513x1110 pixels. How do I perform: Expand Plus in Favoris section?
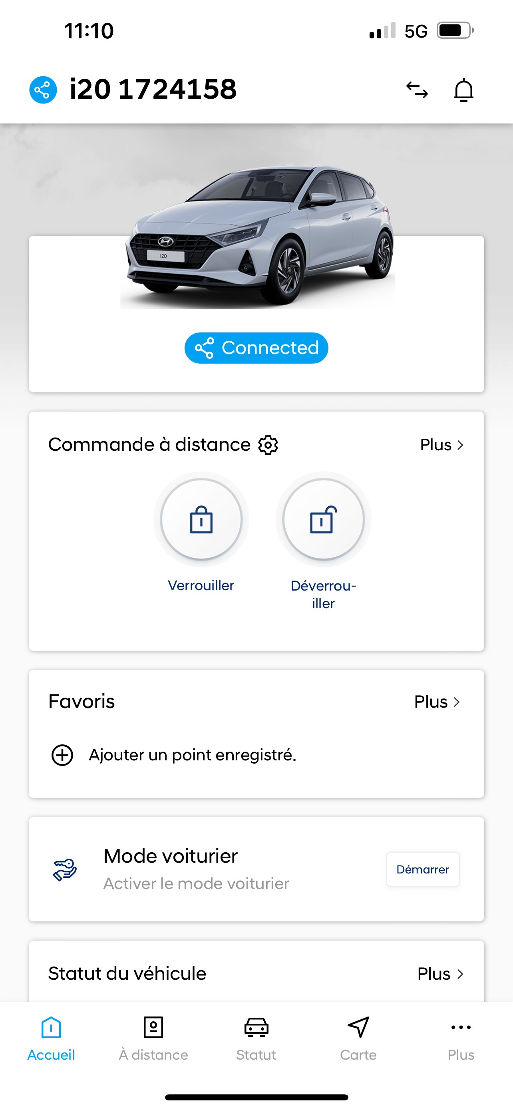tap(437, 702)
